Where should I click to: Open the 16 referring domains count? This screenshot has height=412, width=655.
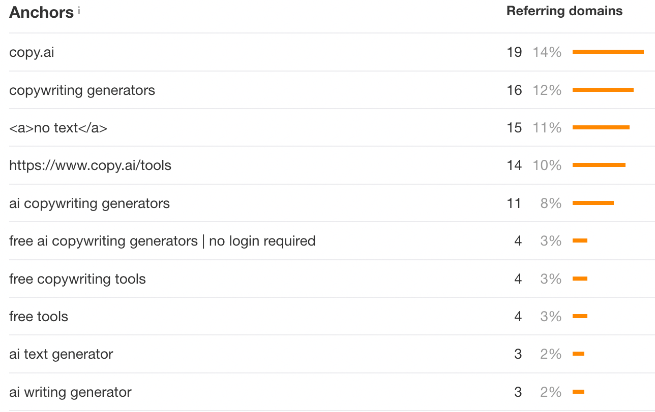coord(514,90)
